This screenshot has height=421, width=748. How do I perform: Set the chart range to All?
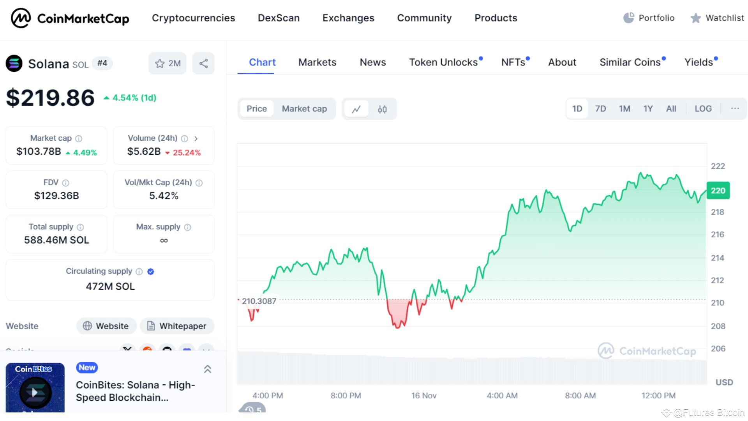[x=671, y=109]
